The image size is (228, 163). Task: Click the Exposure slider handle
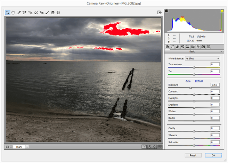(x=190, y=88)
